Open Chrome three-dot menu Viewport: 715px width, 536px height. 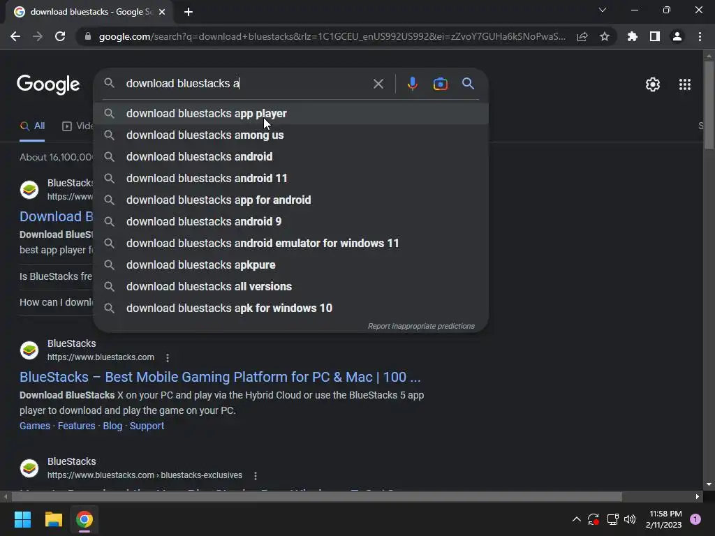point(700,36)
